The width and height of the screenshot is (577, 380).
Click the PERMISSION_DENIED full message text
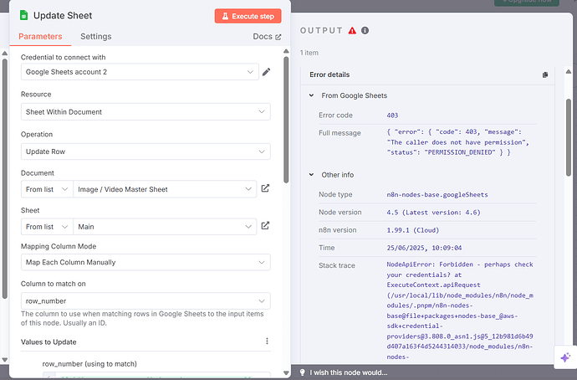point(459,142)
